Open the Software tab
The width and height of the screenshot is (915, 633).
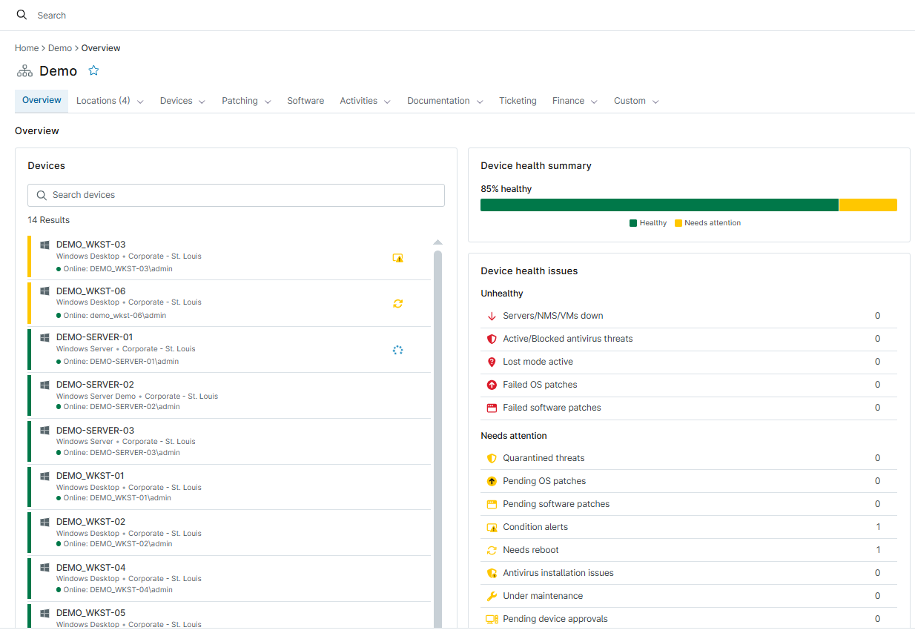(x=305, y=101)
